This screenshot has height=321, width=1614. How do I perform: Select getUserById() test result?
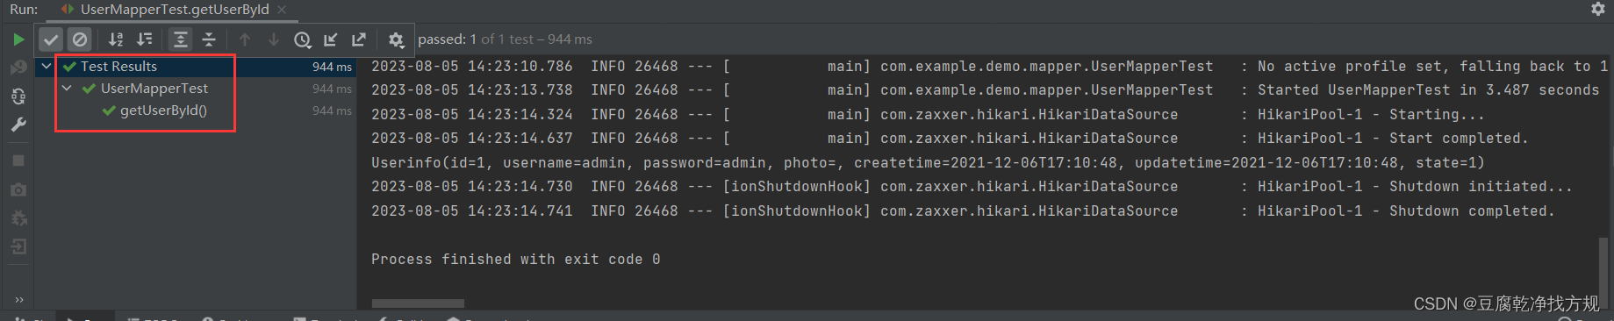[x=163, y=111]
